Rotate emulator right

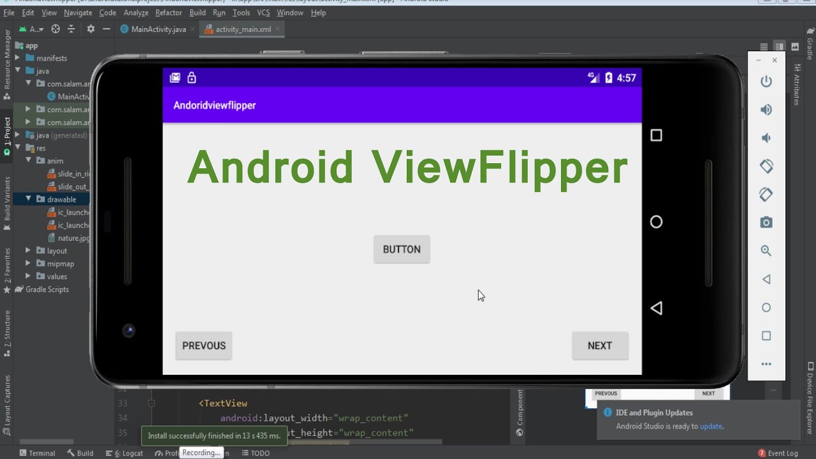point(766,194)
